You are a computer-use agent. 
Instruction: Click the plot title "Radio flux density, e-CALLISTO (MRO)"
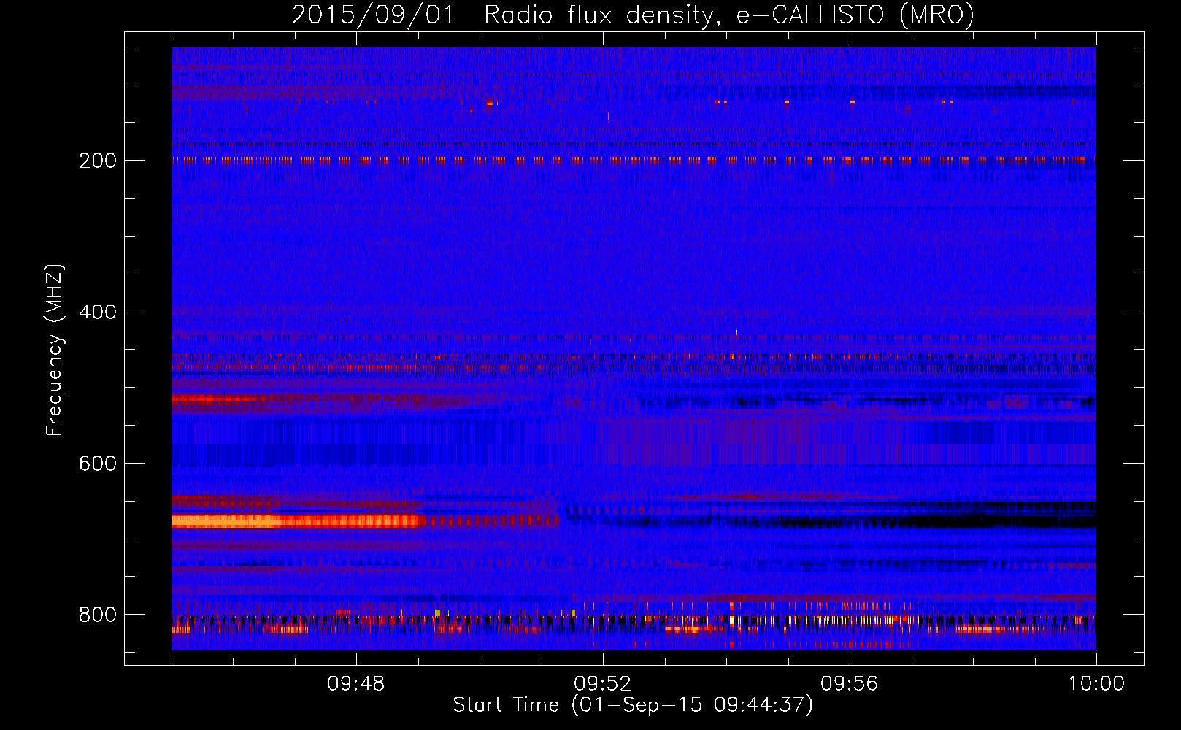point(729,15)
